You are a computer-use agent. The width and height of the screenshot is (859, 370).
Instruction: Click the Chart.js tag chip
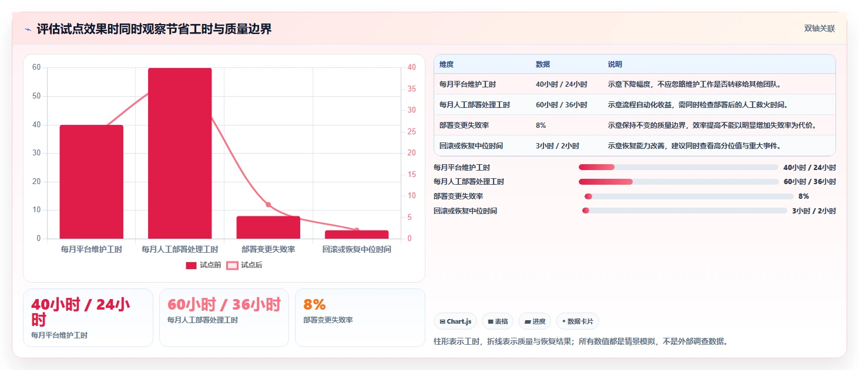(455, 321)
